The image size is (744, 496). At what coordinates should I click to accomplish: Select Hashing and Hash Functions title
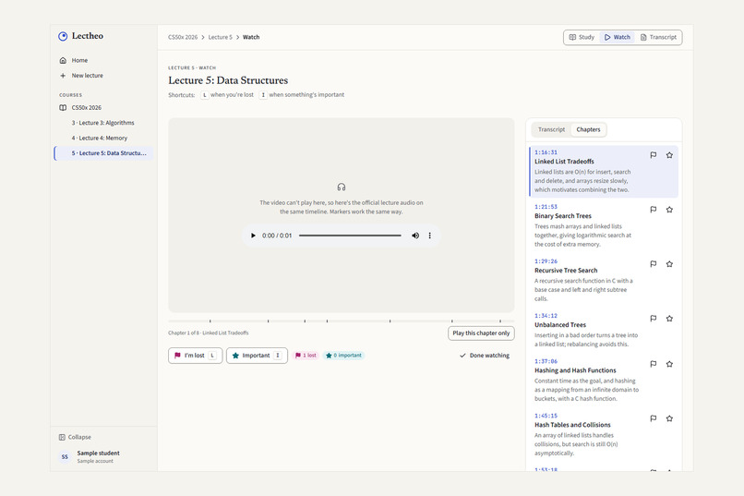[x=575, y=370]
